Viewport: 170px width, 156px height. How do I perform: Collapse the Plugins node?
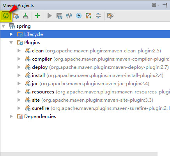point(11,43)
